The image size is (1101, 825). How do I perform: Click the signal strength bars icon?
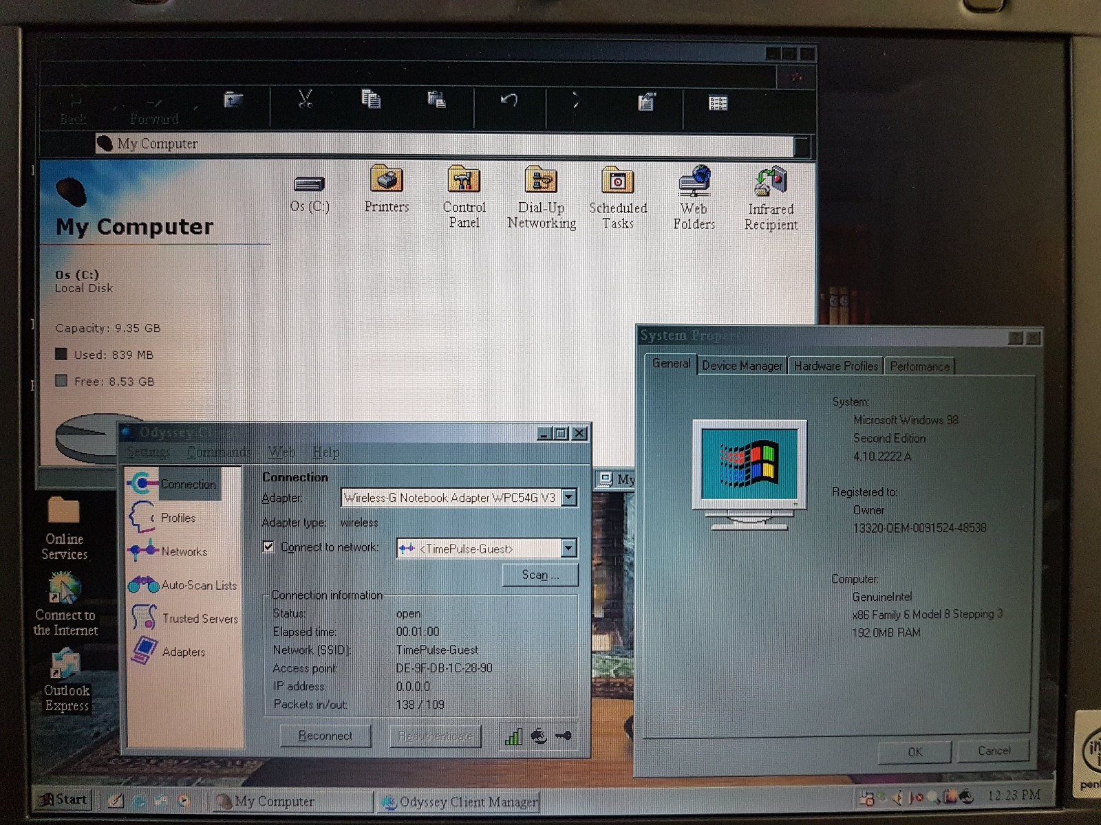click(x=514, y=736)
